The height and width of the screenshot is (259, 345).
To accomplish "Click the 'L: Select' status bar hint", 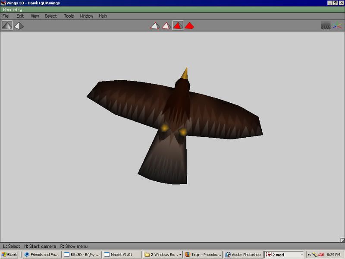I will click(12, 246).
